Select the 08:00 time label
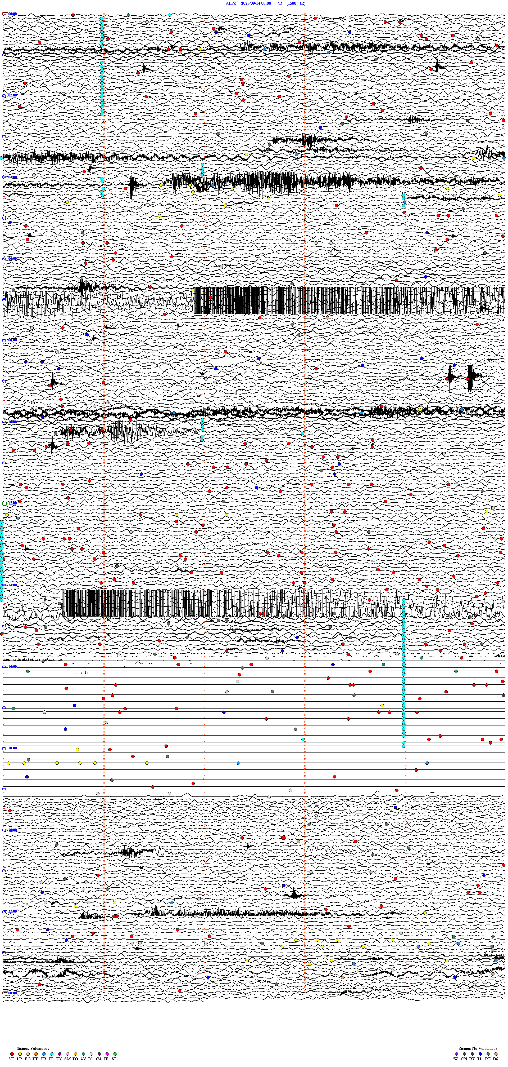The image size is (508, 1067). point(12,340)
